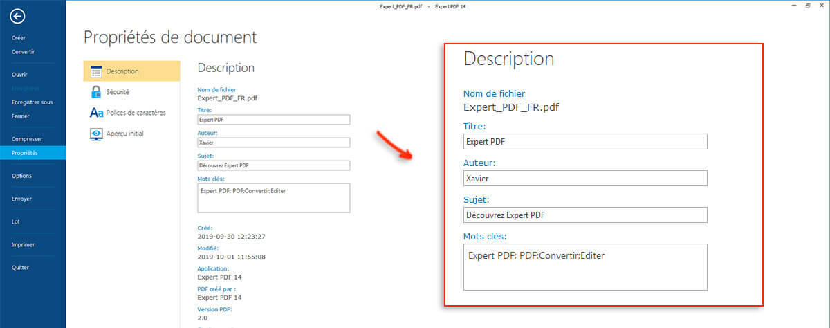This screenshot has width=830, height=328.
Task: Select the Description list icon
Action: click(x=96, y=71)
